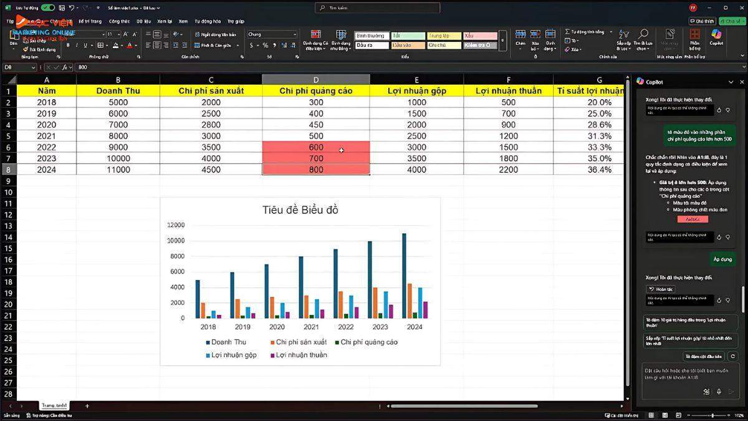Click the Insert Function fx icon
Viewport: 748px width, 421px height.
66,67
